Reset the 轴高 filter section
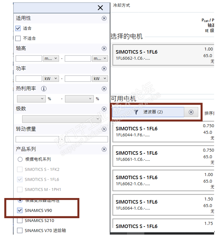The image size is (215, 238). pos(104,48)
